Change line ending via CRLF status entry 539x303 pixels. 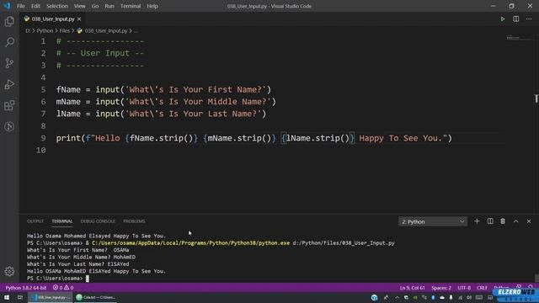point(482,288)
